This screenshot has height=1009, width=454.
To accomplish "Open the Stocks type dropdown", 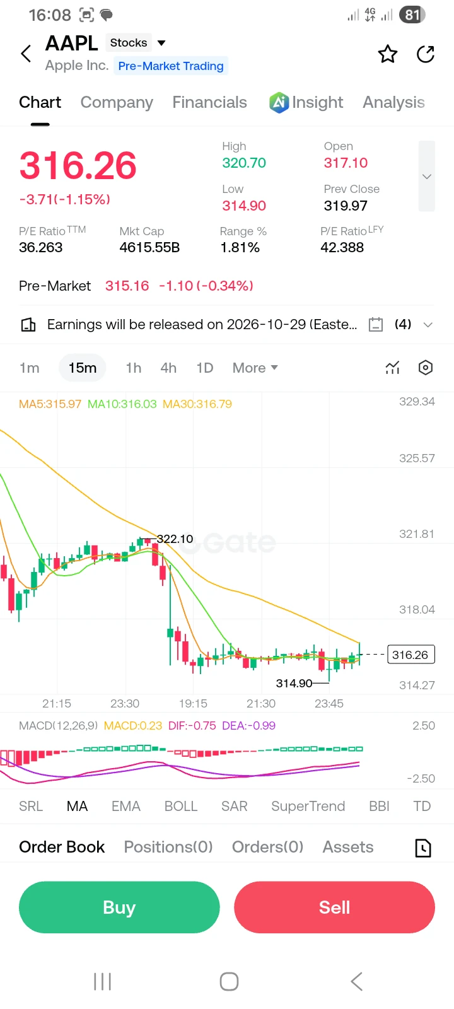I will [137, 43].
